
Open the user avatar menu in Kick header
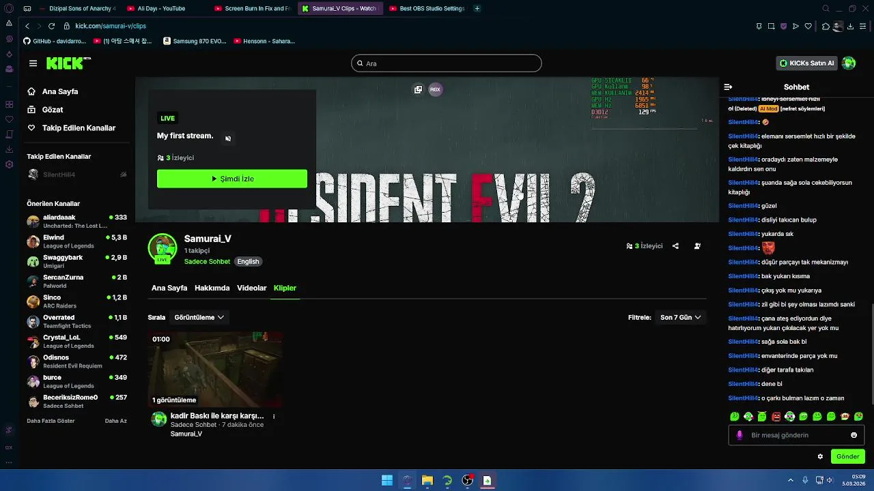[849, 63]
